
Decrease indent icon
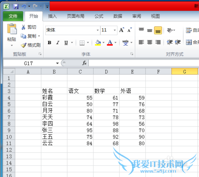[x=170, y=42]
